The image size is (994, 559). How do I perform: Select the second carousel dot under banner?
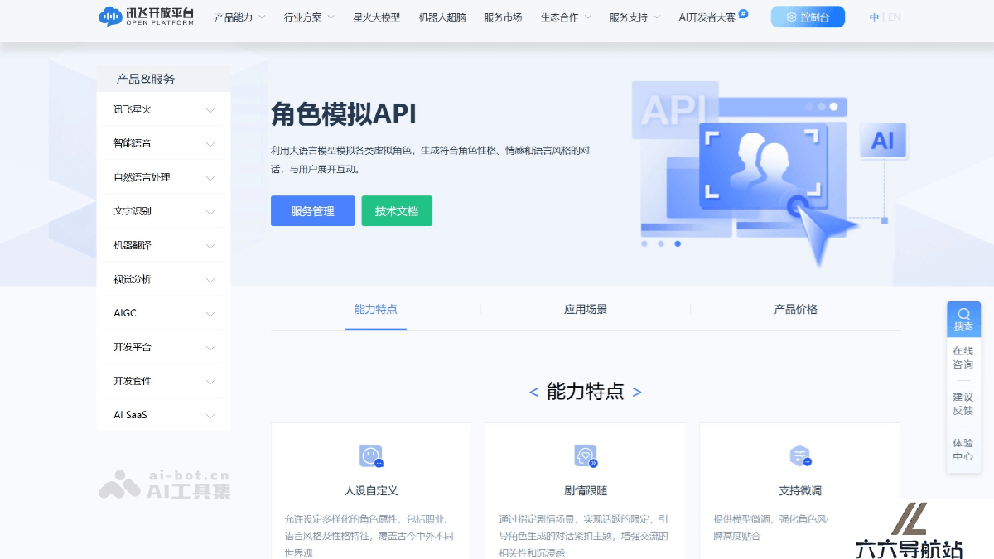click(661, 243)
